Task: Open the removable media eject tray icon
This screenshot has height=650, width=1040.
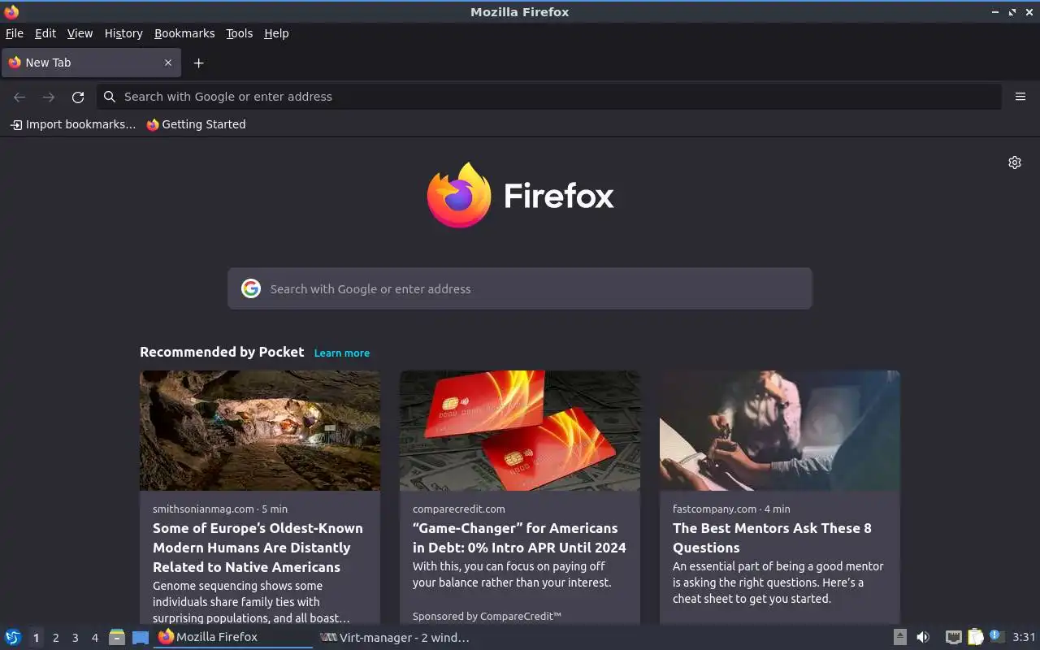Action: pos(900,637)
